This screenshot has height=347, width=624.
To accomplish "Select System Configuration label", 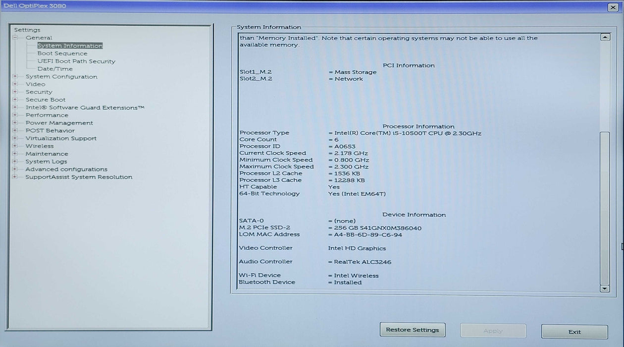I will pos(61,76).
